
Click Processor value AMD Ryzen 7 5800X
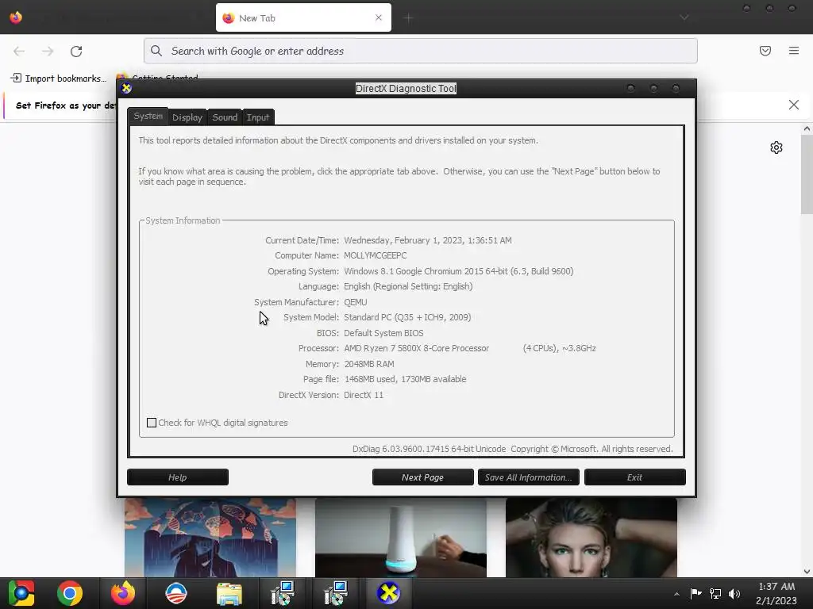click(416, 349)
